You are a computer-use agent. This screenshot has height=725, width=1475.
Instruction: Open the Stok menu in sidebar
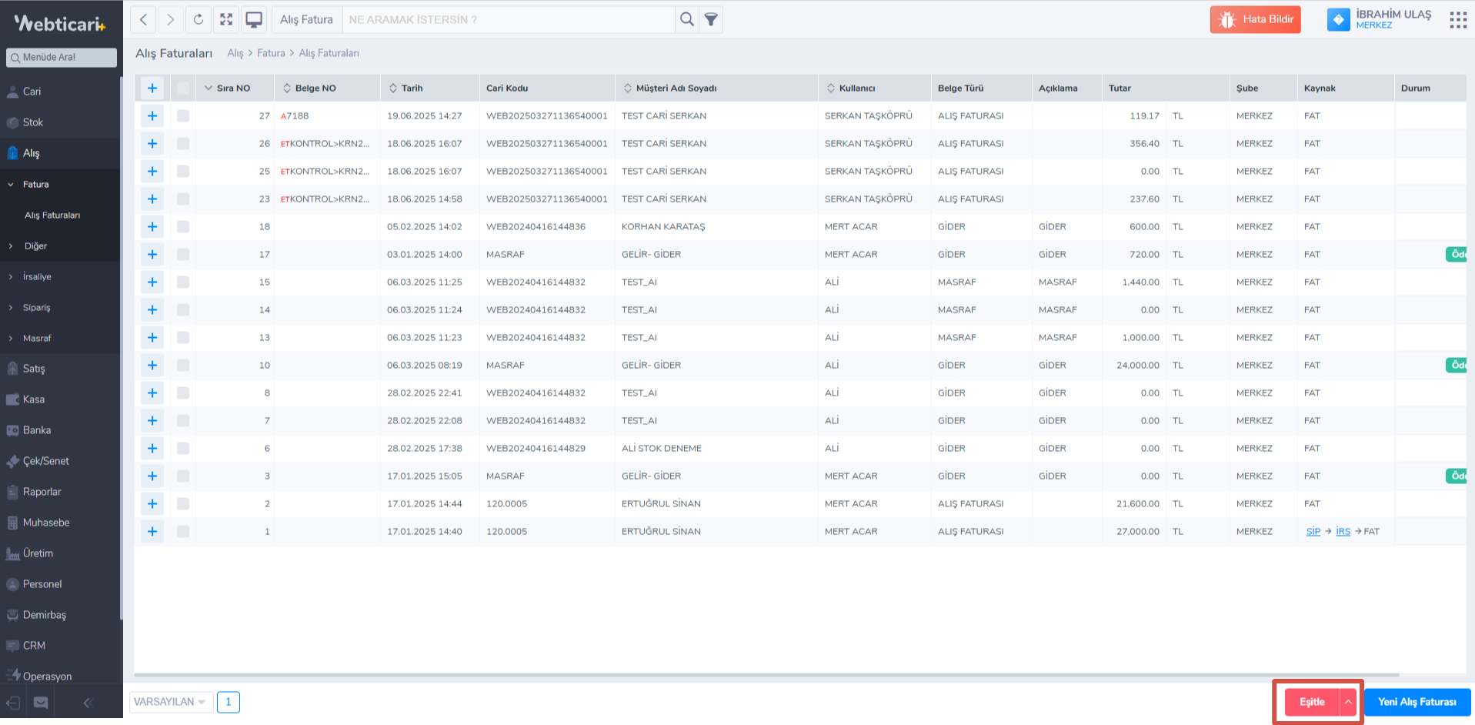[33, 122]
